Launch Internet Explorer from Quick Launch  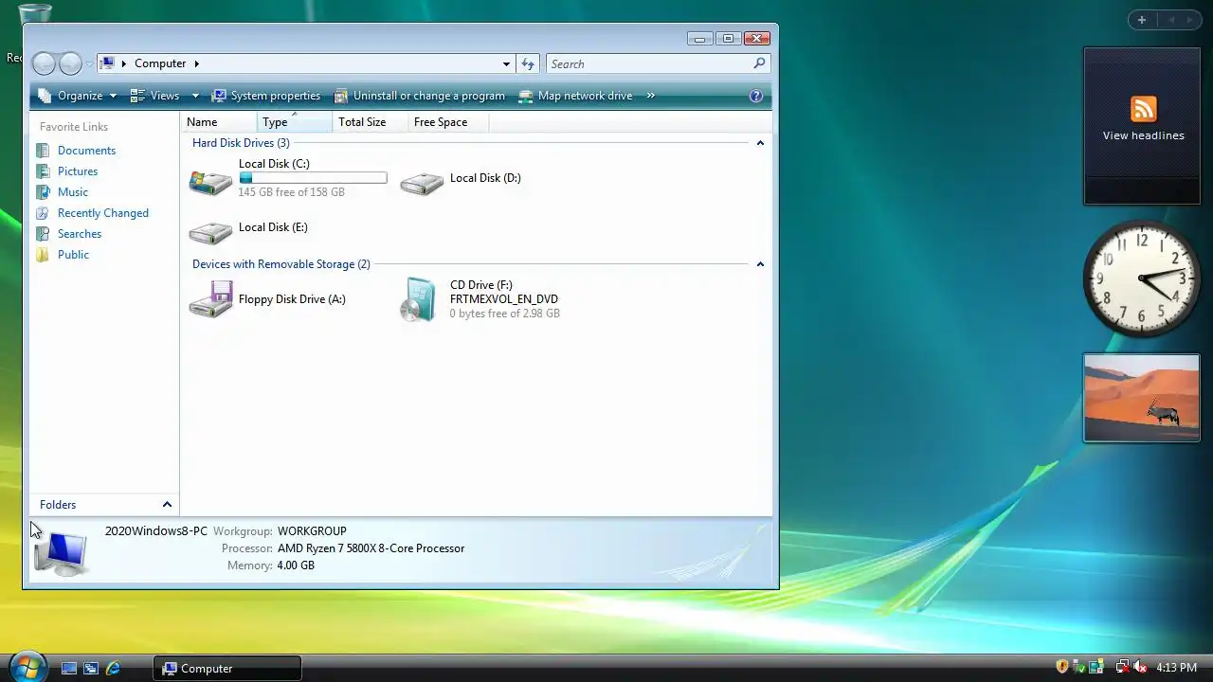113,668
